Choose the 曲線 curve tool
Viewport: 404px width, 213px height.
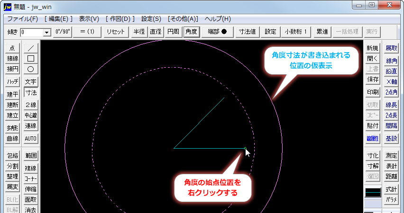point(12,139)
